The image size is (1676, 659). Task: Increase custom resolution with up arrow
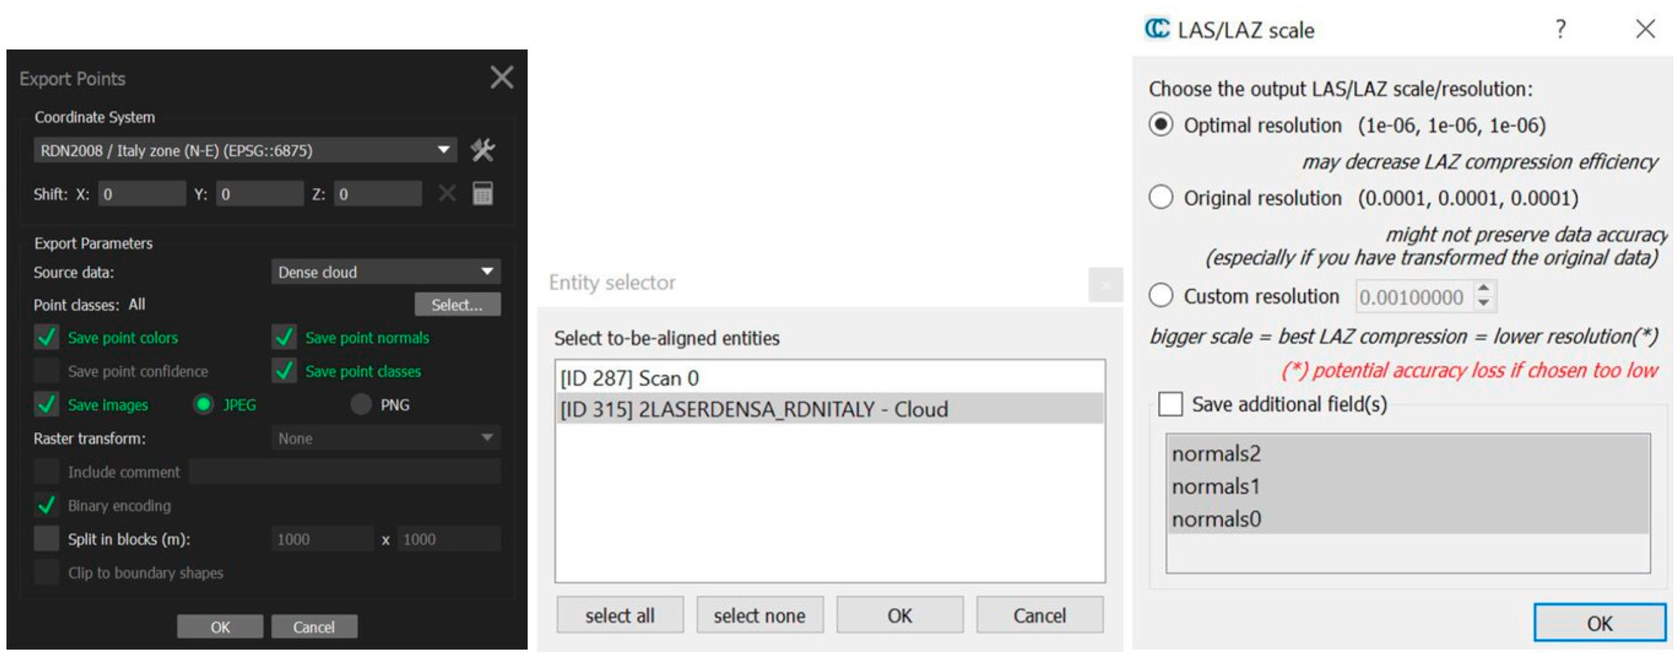[x=1483, y=287]
